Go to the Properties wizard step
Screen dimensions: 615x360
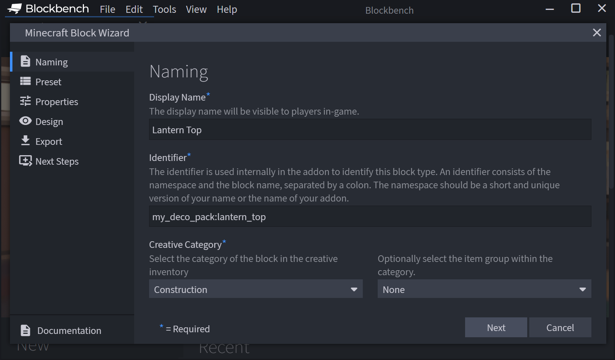pos(72,101)
